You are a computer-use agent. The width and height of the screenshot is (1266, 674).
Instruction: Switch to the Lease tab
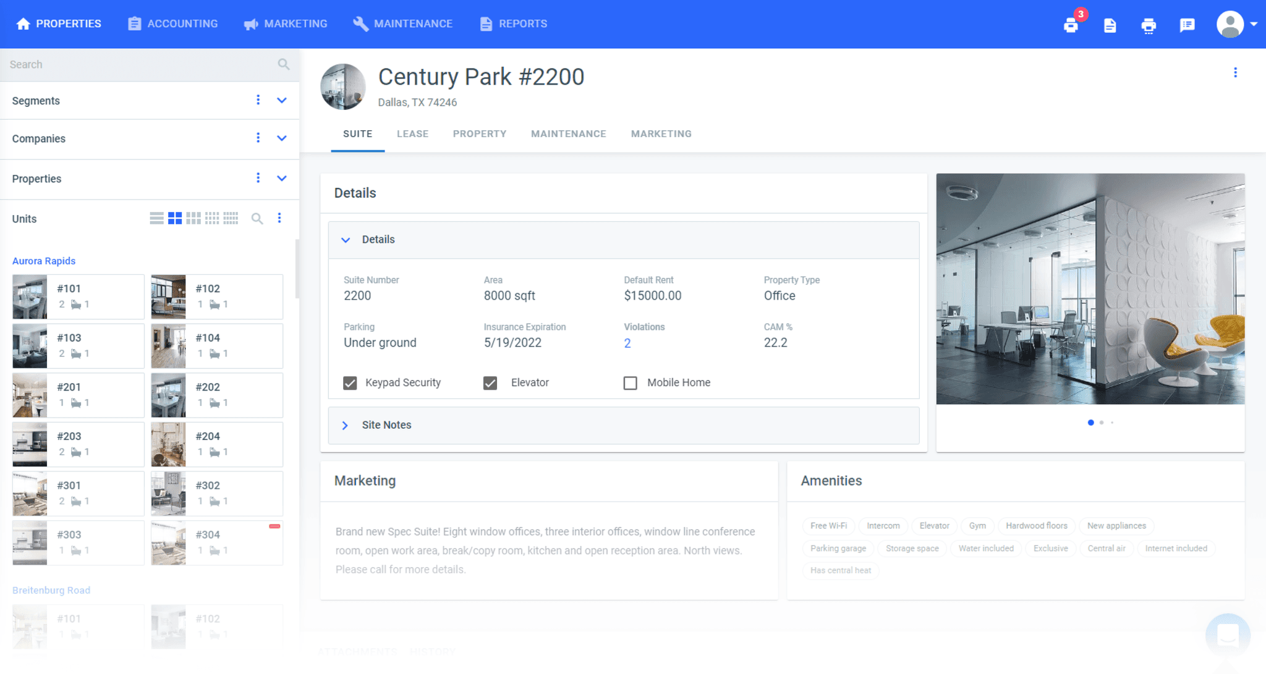[412, 133]
